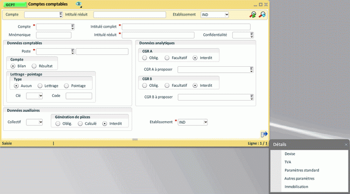
Task: Open the header Etablissement IND dropdown
Action: (226, 15)
